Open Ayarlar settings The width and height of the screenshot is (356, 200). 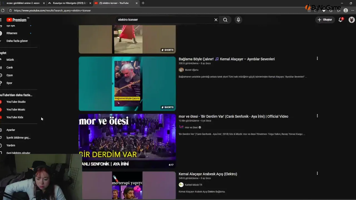click(x=11, y=130)
